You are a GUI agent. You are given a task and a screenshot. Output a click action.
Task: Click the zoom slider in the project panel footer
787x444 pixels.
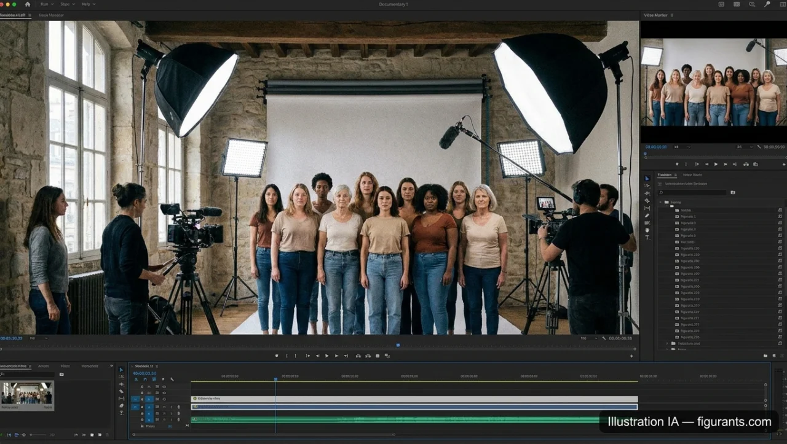pyautogui.click(x=37, y=435)
